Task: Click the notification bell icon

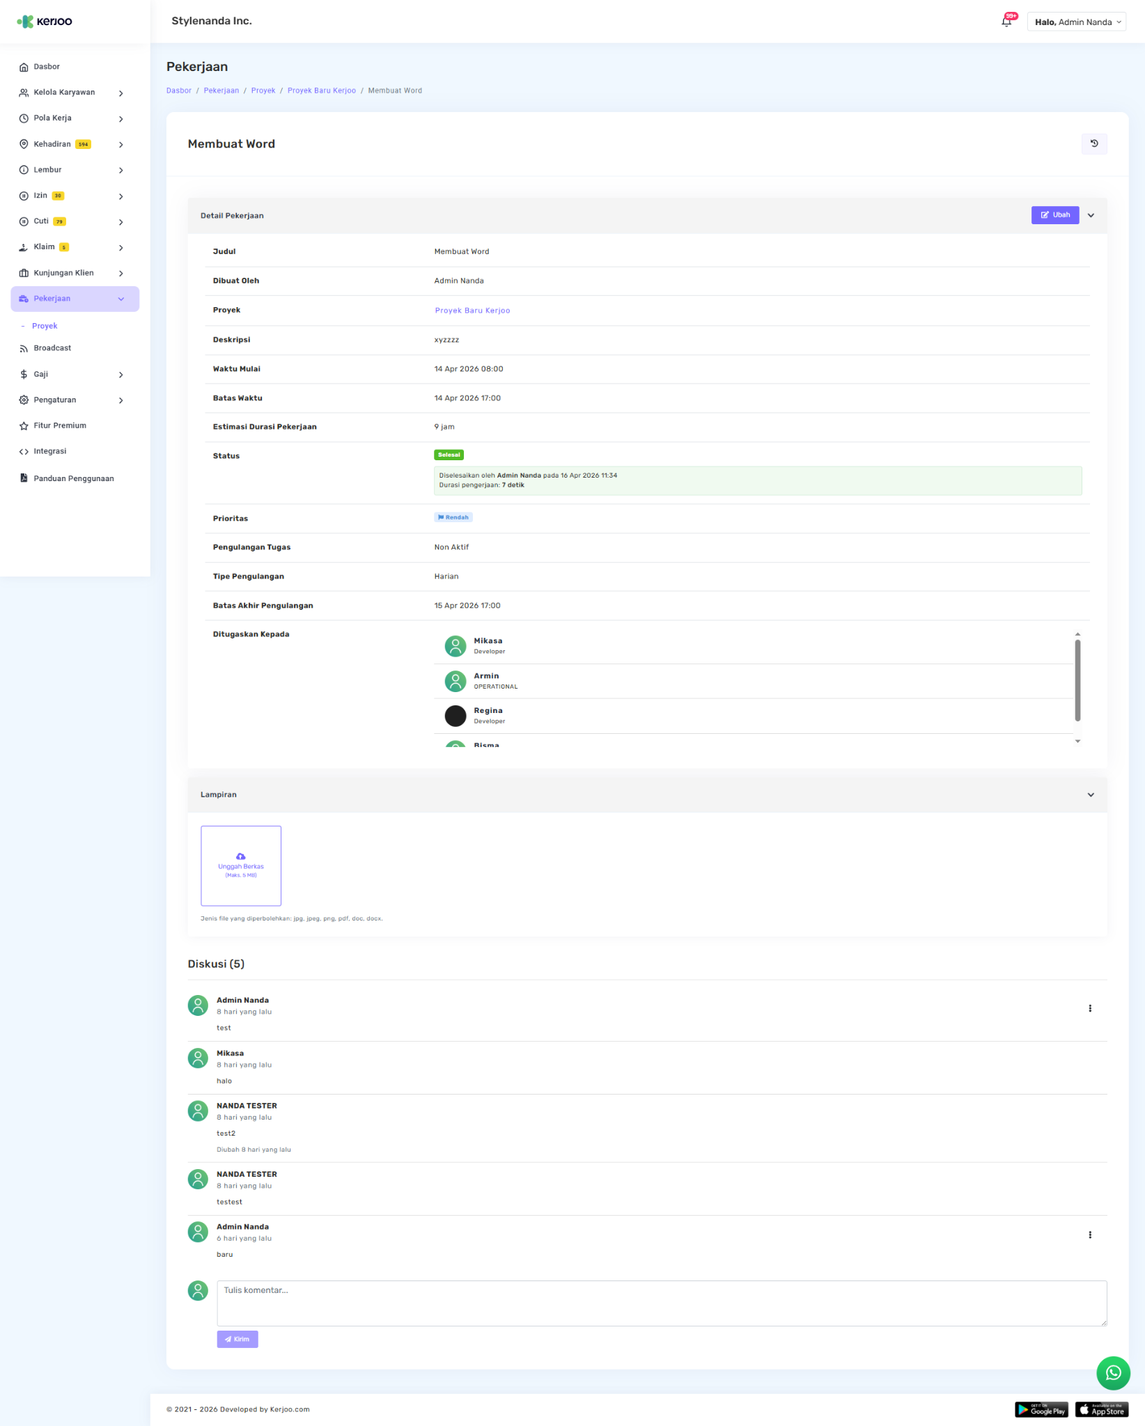Action: point(1006,22)
